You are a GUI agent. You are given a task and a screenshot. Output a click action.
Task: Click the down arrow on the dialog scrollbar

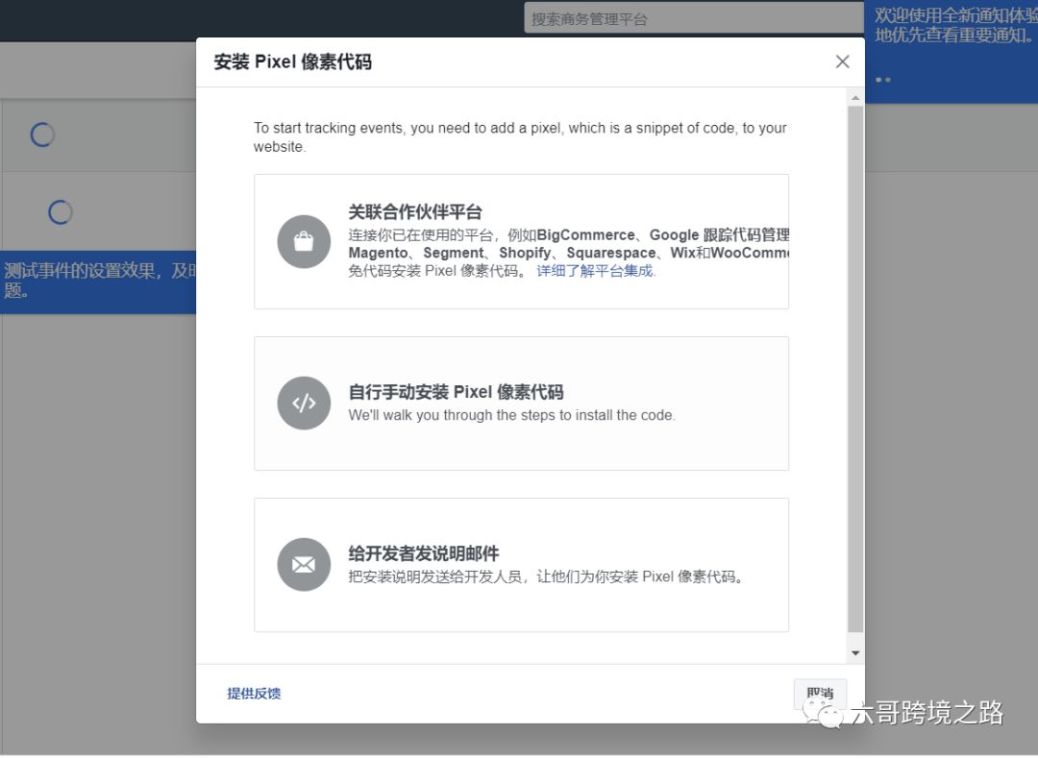pos(855,652)
